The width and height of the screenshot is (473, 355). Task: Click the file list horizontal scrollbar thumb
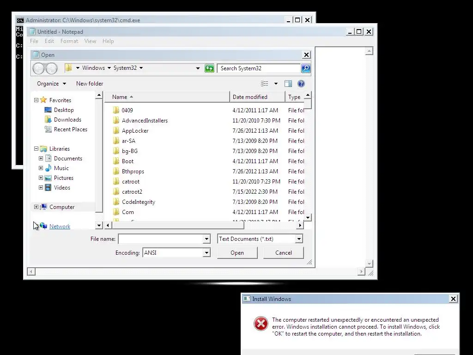178,225
